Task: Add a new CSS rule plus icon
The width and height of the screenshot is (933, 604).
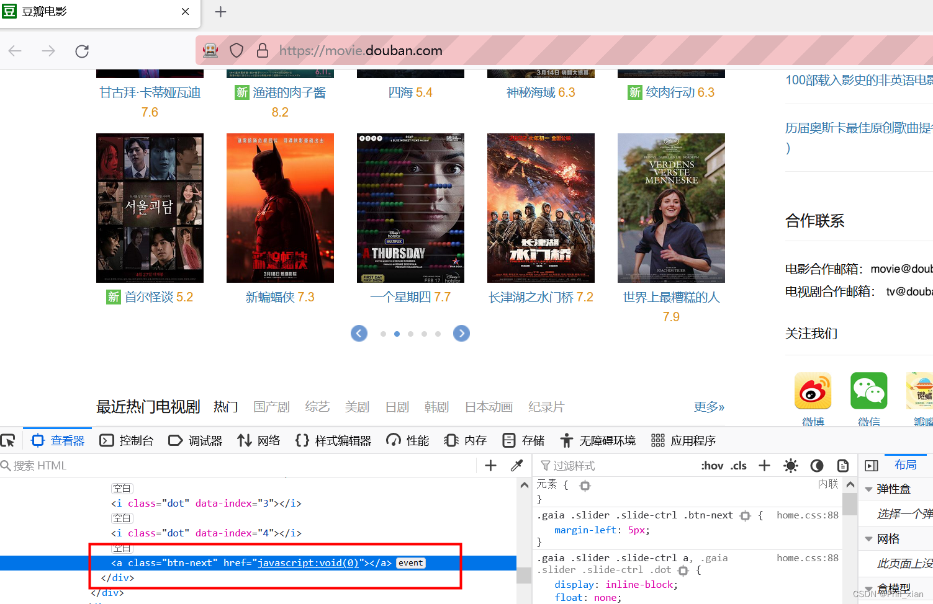Action: click(x=764, y=466)
